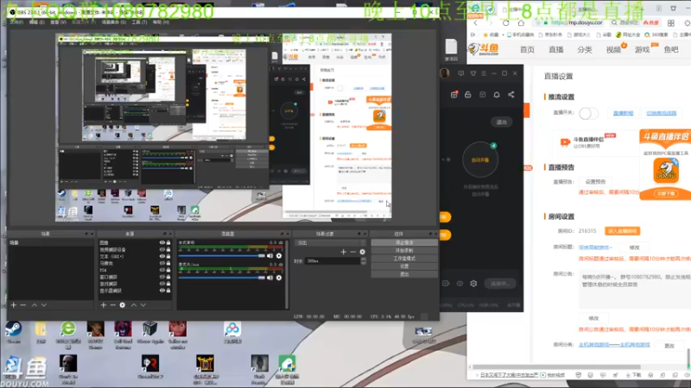Open the 帮助 menu in OBS
The width and height of the screenshot is (691, 388).
tap(161, 22)
